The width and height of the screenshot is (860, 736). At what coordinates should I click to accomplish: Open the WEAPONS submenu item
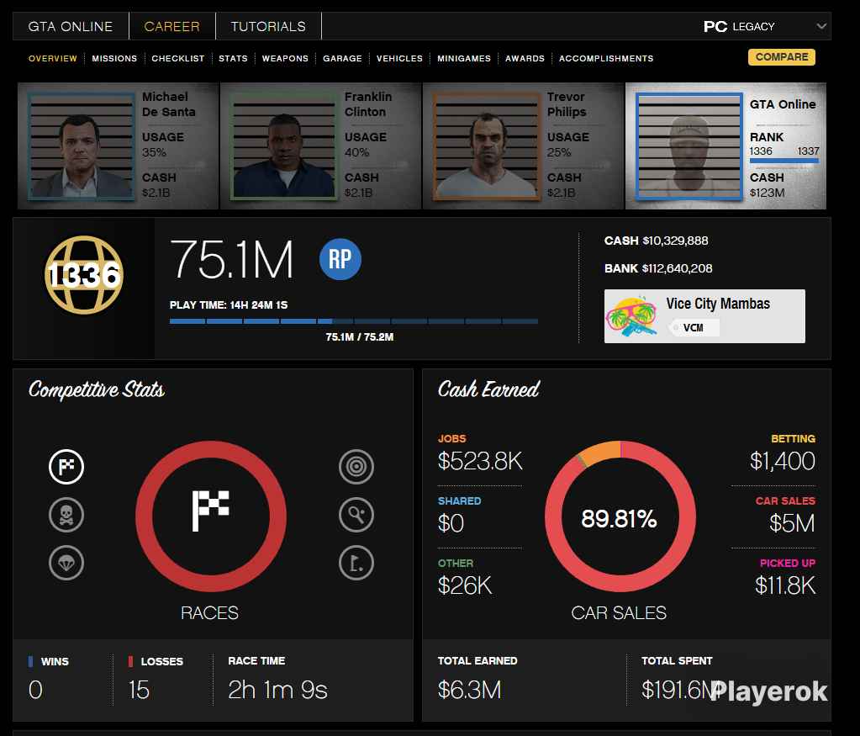285,58
